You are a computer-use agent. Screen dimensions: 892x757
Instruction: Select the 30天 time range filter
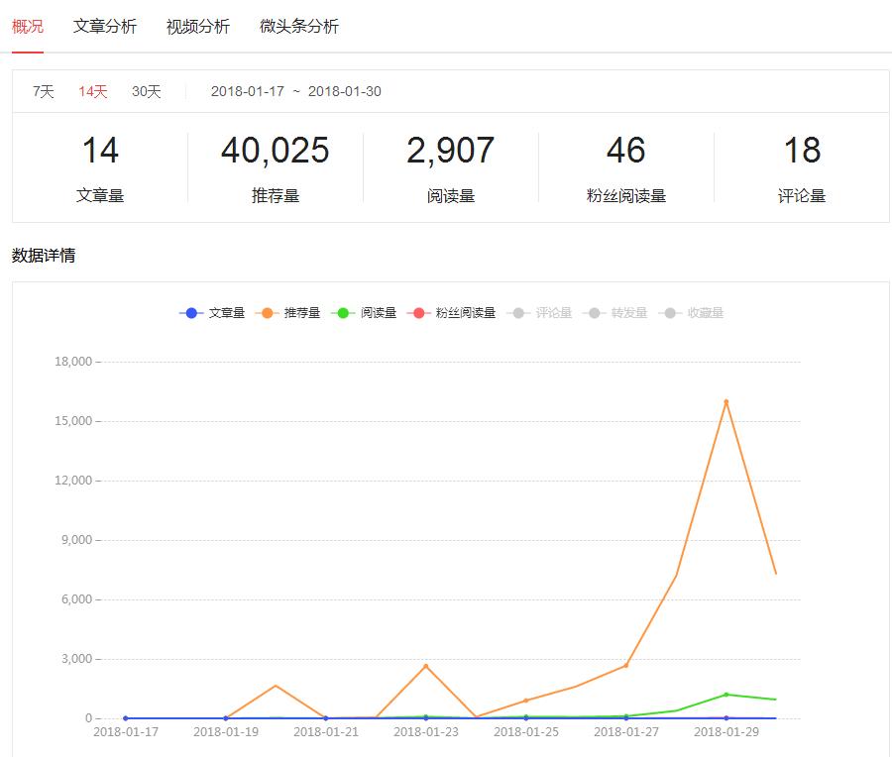[145, 90]
